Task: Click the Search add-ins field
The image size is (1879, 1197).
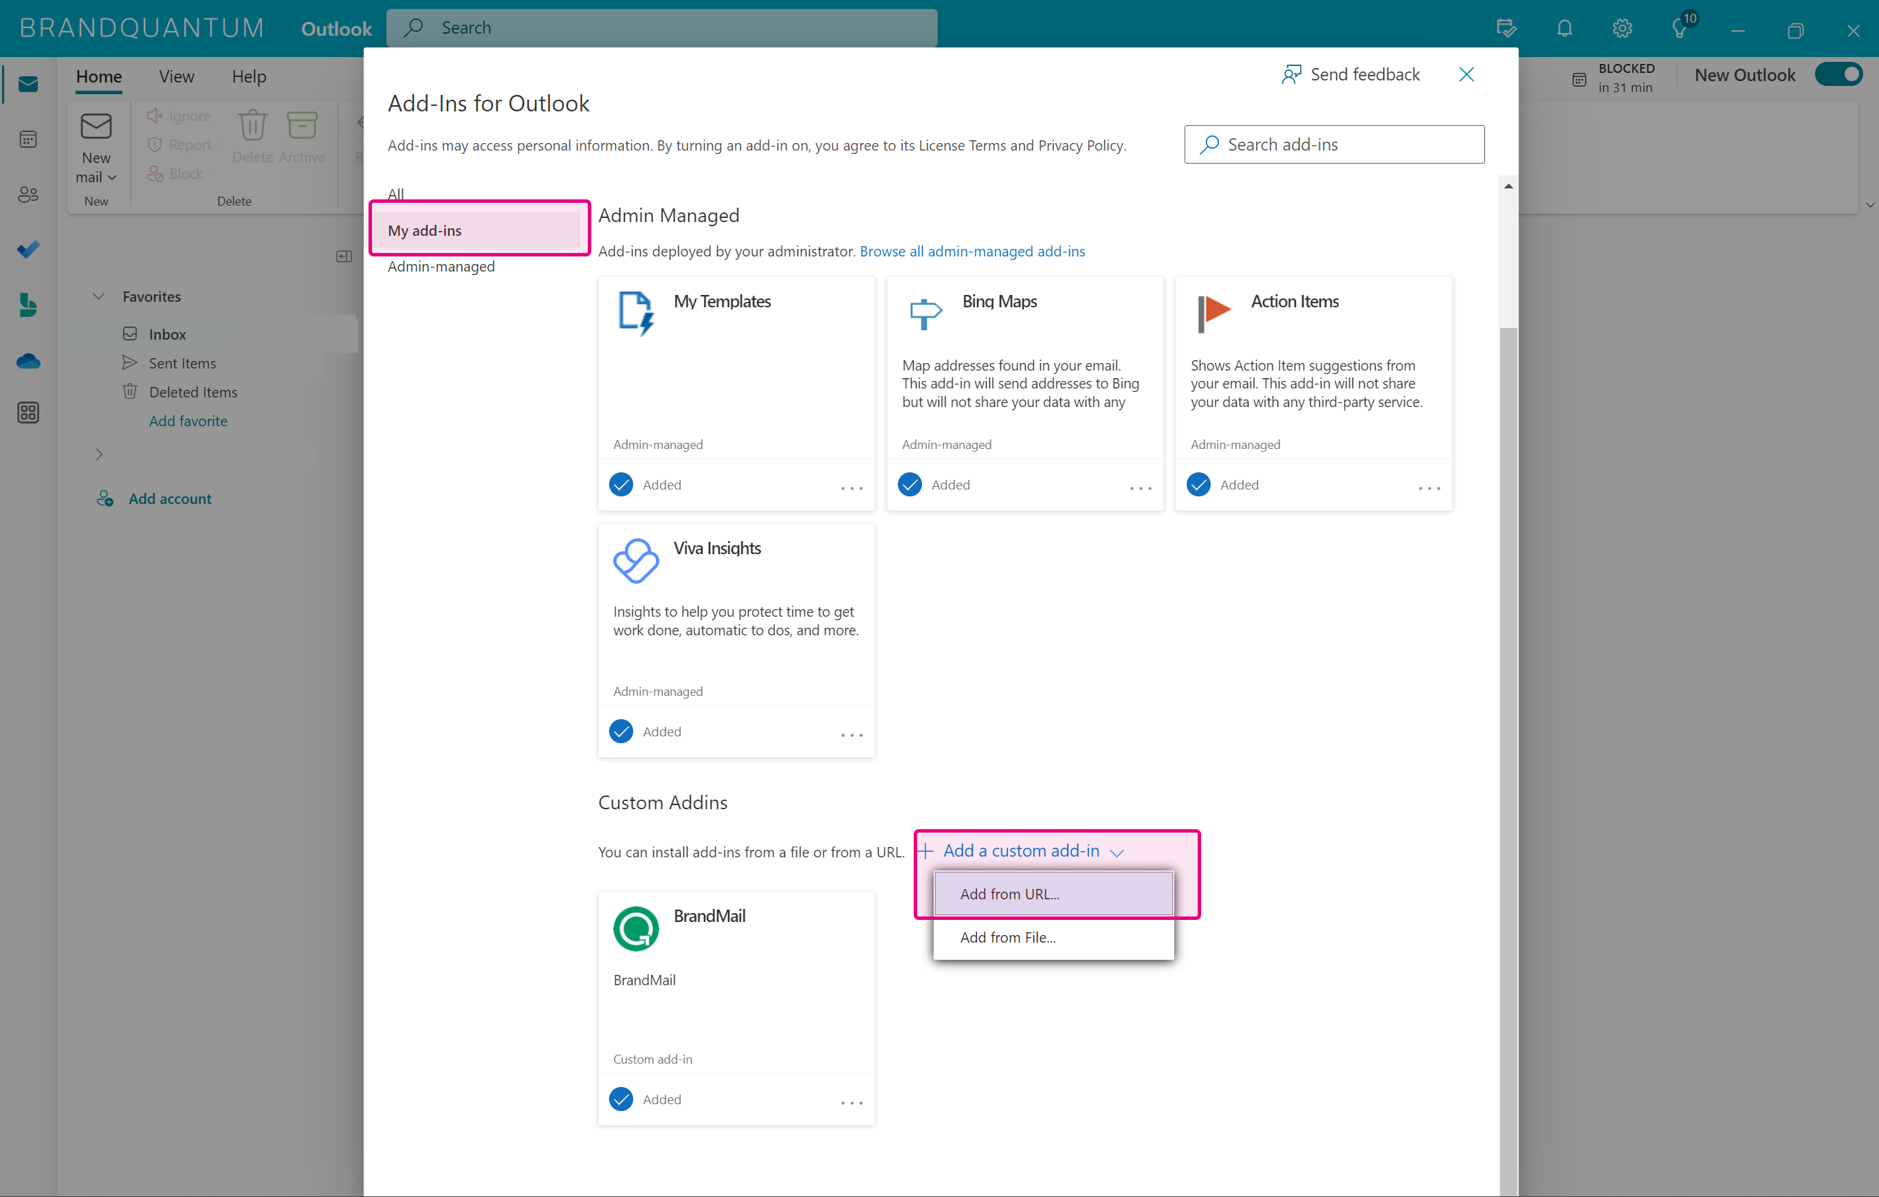Action: (x=1334, y=144)
